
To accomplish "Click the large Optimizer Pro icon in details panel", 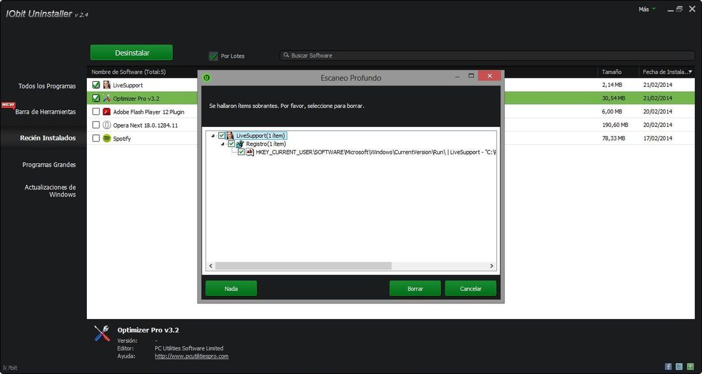I will [x=102, y=333].
